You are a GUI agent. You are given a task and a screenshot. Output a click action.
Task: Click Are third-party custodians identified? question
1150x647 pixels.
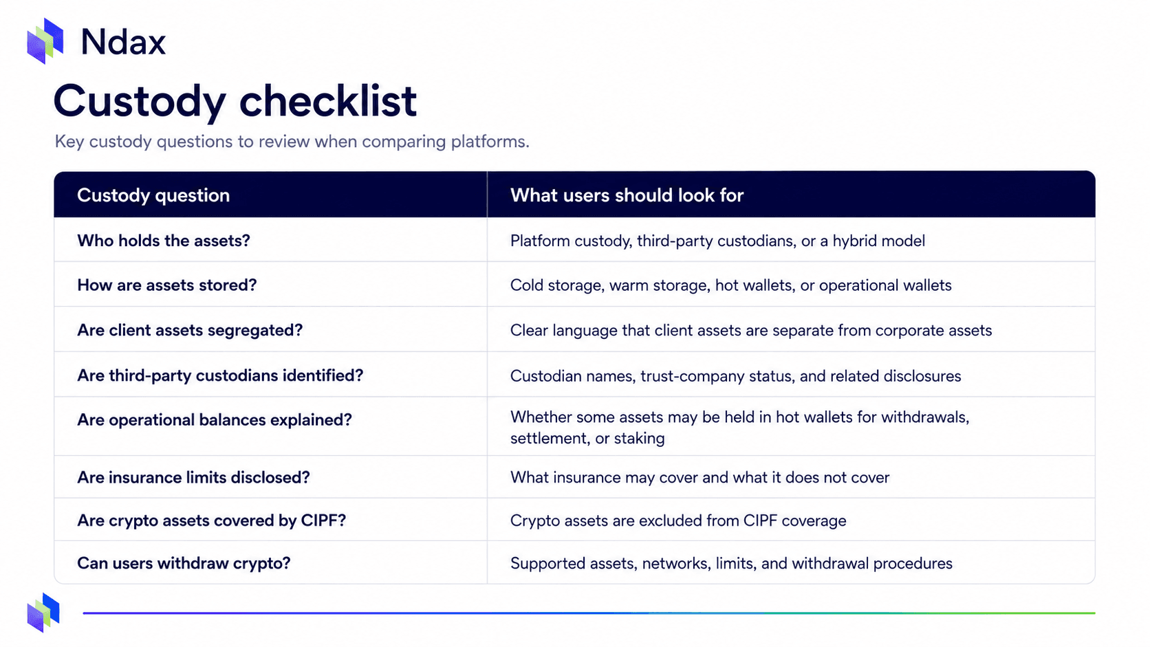[220, 375]
